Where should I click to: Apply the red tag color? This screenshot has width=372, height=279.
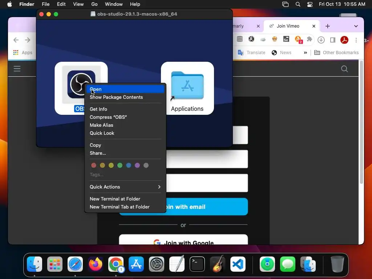pos(94,165)
